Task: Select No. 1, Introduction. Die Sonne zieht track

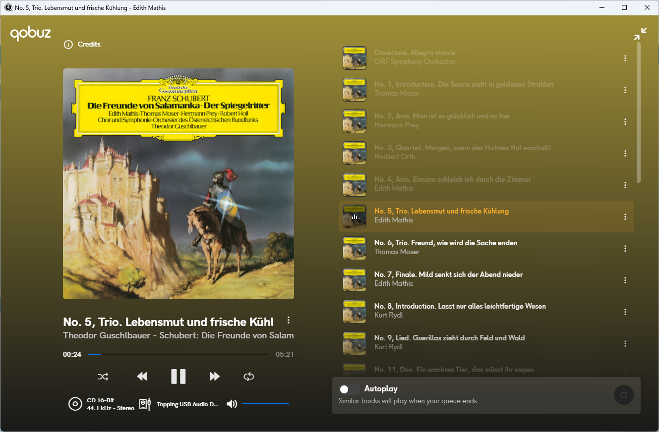Action: [x=464, y=84]
